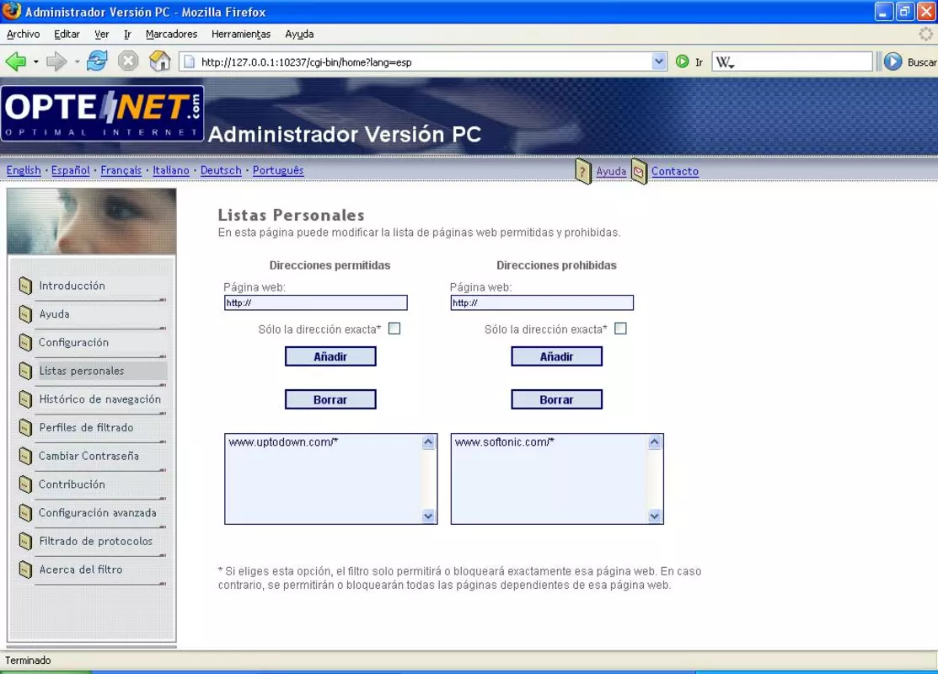Open the Back button history dropdown arrow

click(36, 62)
